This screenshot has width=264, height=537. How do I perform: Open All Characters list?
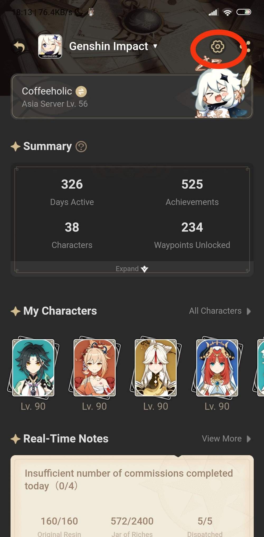(220, 311)
